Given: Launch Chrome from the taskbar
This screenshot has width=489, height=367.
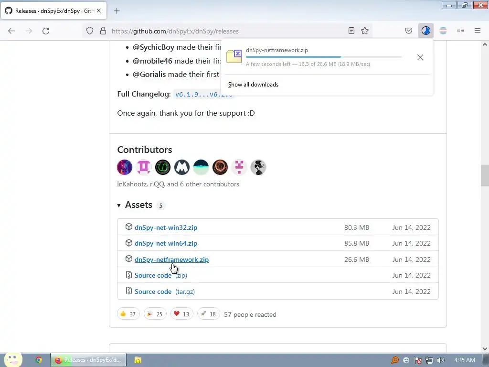Looking at the screenshot, I should point(39,360).
